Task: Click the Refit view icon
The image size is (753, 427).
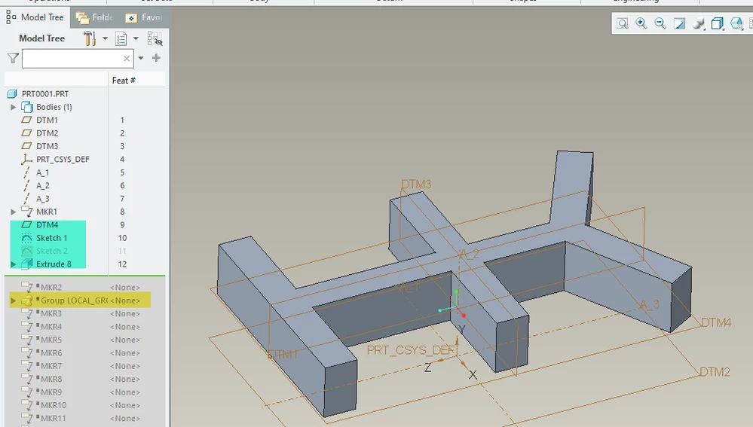Action: tap(623, 23)
